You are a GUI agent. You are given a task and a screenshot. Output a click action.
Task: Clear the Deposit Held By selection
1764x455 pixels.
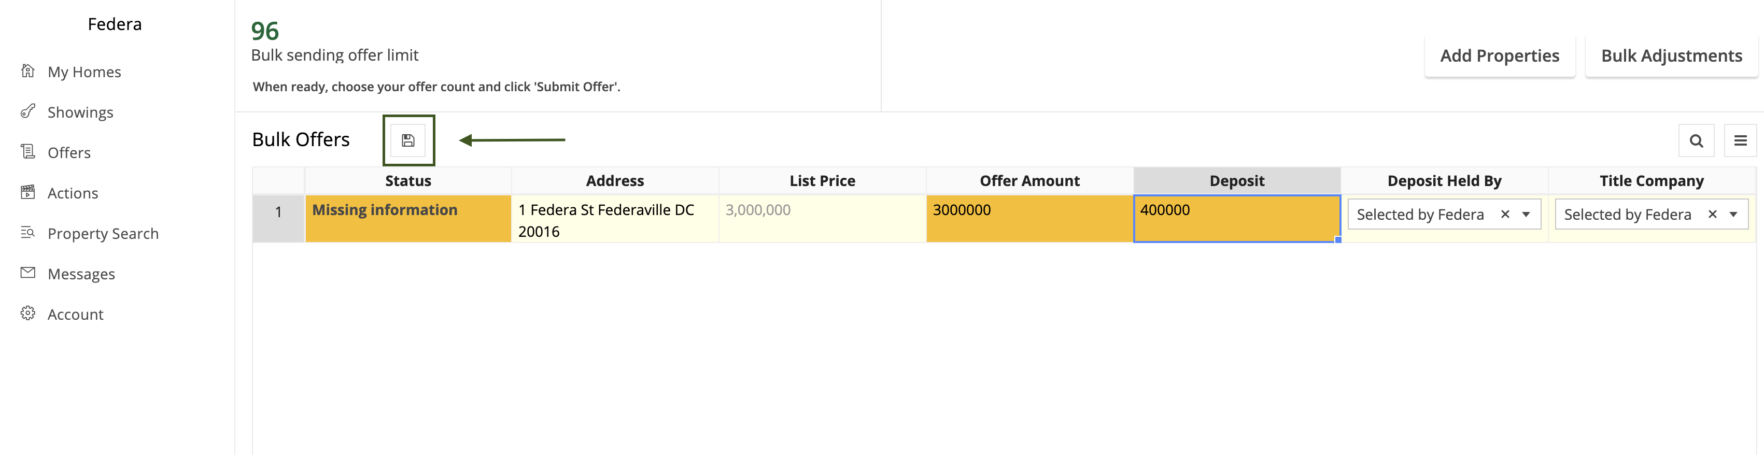pyautogui.click(x=1505, y=214)
